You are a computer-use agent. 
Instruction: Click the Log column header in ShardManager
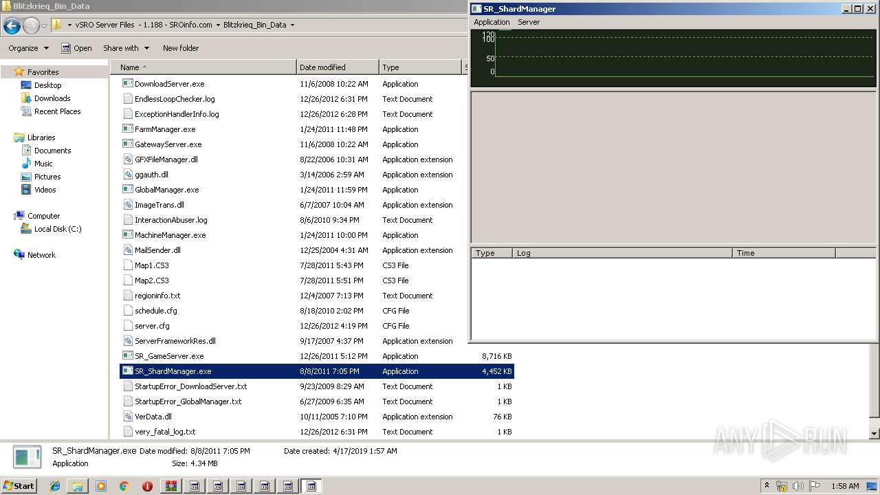pyautogui.click(x=622, y=253)
